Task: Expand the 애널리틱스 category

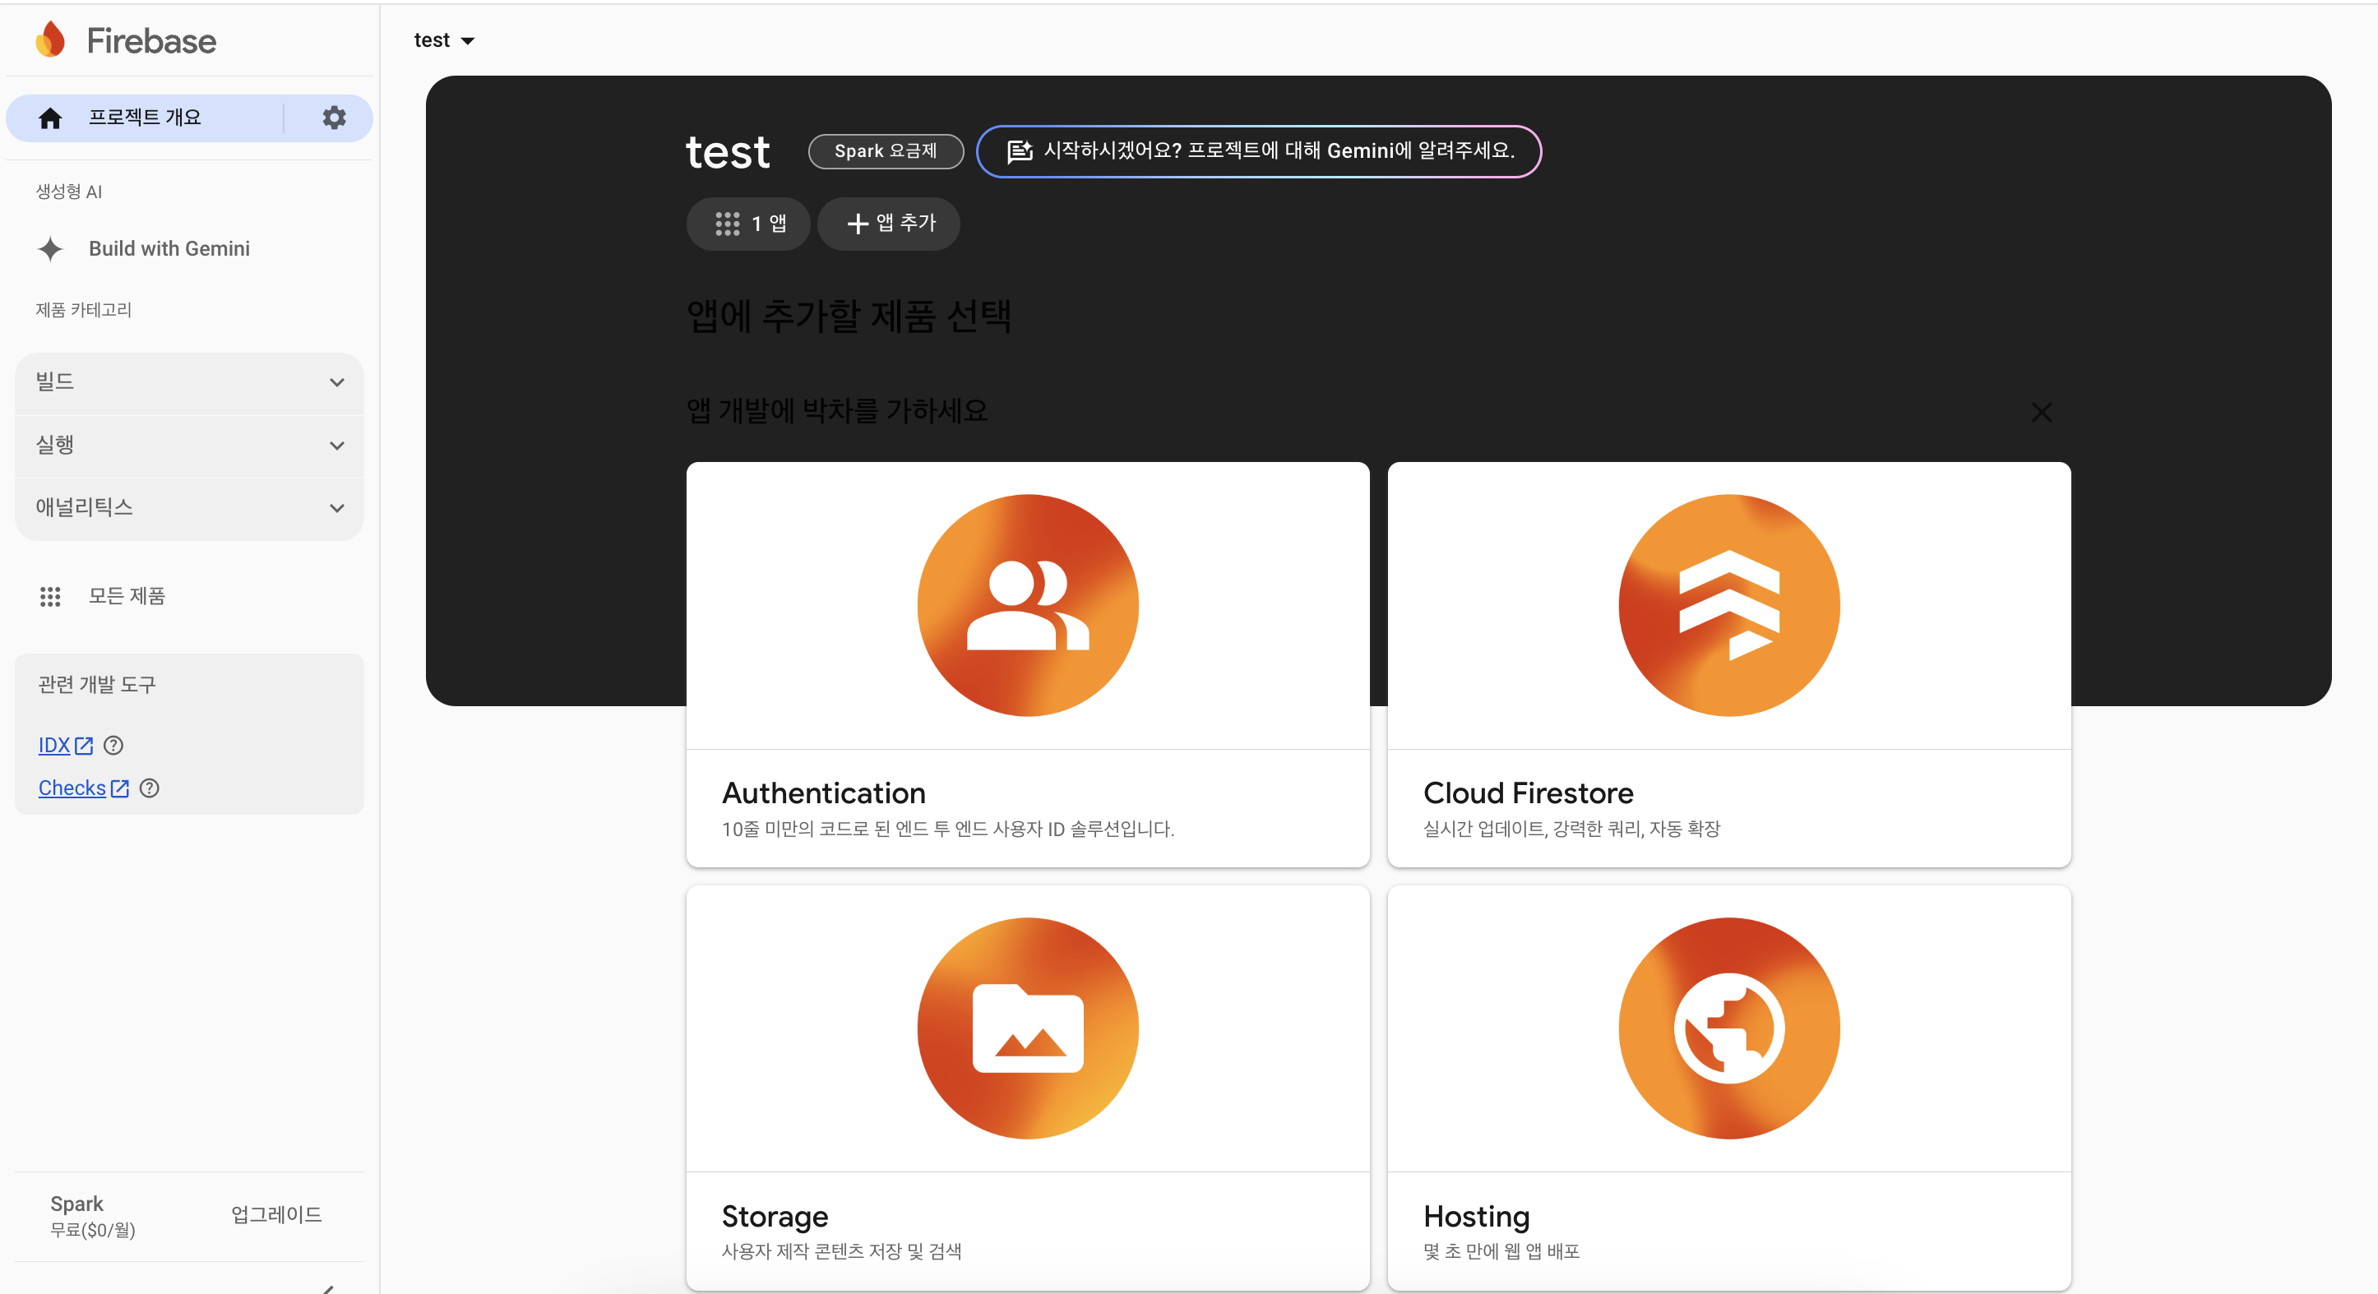Action: pos(189,507)
